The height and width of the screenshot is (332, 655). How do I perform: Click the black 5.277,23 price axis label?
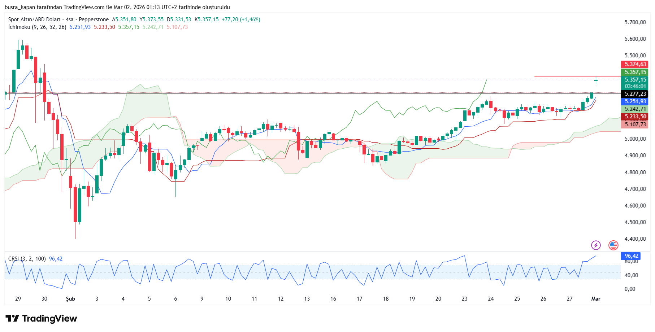635,94
